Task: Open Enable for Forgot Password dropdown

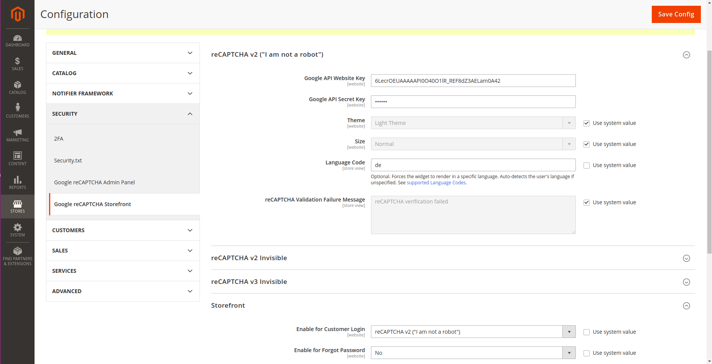Action: 473,353
